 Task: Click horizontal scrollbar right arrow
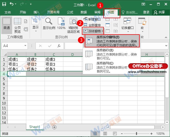tap(163, 127)
